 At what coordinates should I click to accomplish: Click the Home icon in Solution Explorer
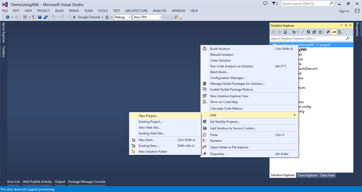(x=285, y=32)
